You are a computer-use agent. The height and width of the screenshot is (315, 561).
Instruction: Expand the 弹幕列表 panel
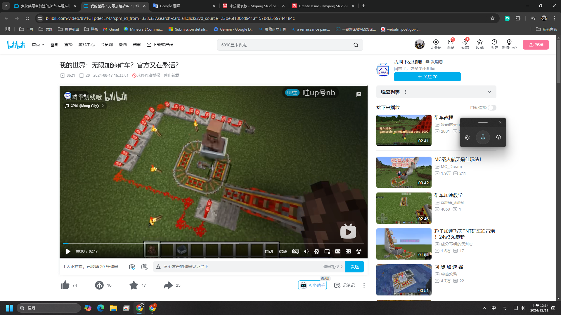click(x=489, y=92)
